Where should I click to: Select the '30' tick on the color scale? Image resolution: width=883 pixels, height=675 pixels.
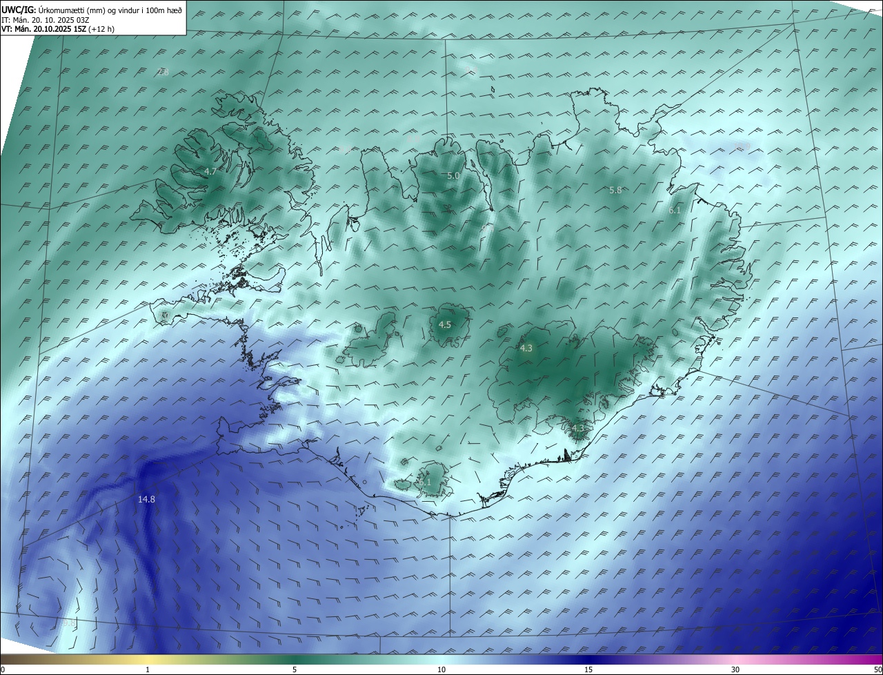[x=735, y=669]
